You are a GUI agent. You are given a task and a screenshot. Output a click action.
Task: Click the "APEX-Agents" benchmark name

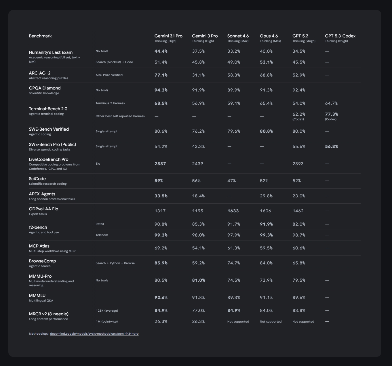pyautogui.click(x=42, y=194)
